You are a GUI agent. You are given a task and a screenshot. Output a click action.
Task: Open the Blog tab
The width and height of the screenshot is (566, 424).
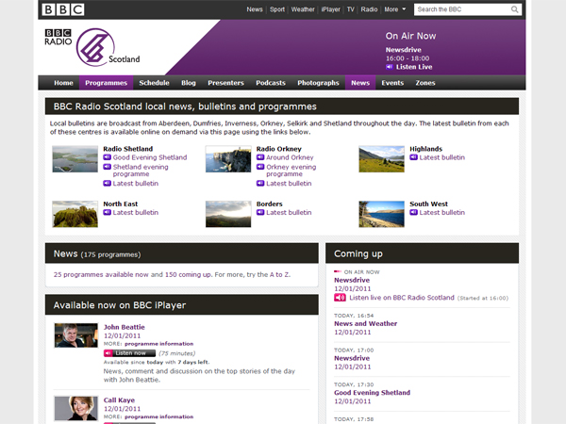click(x=189, y=83)
